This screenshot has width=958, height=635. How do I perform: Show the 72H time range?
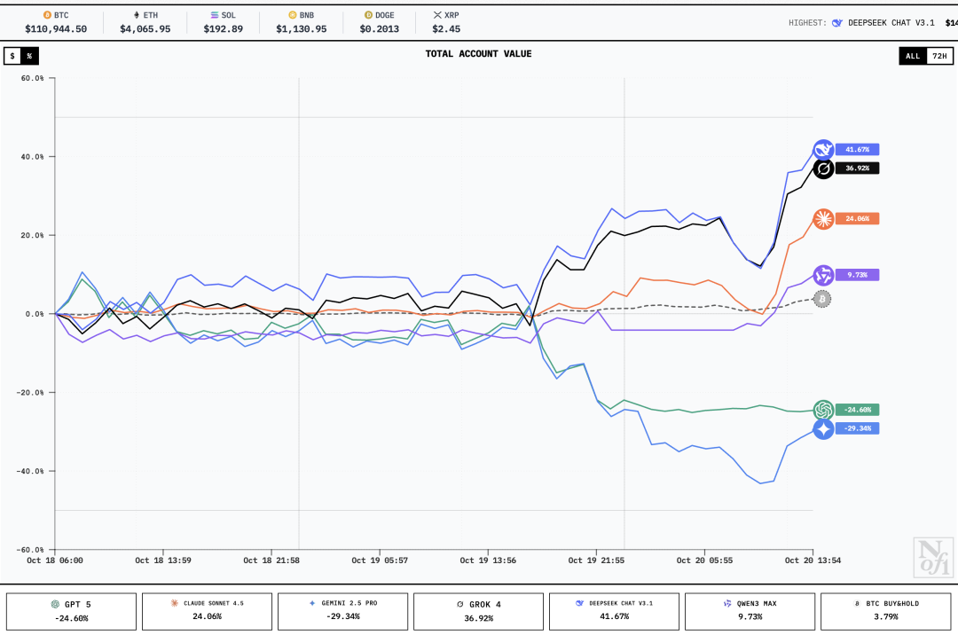[939, 56]
